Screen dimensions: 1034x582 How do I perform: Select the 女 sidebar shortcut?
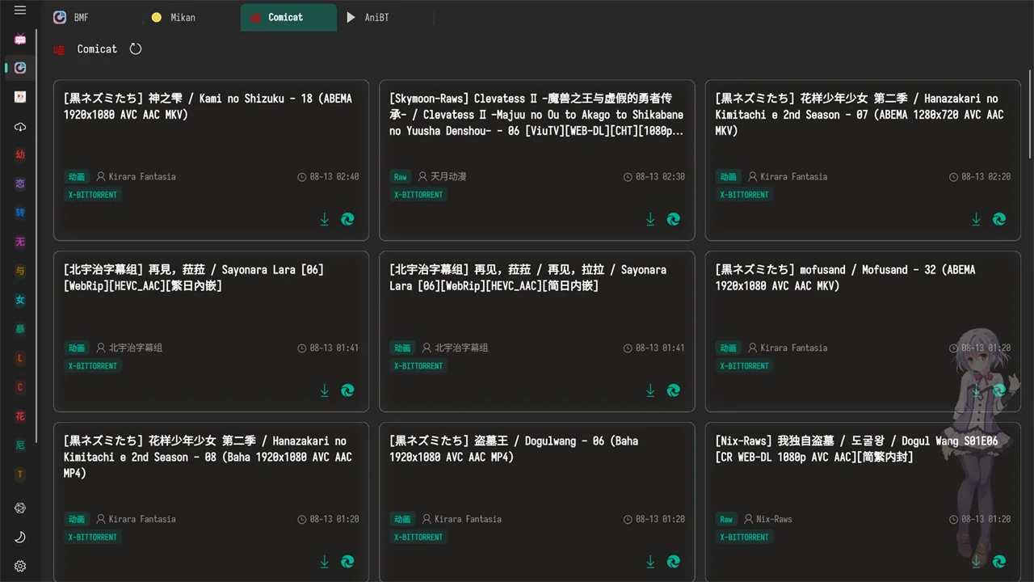click(x=20, y=300)
